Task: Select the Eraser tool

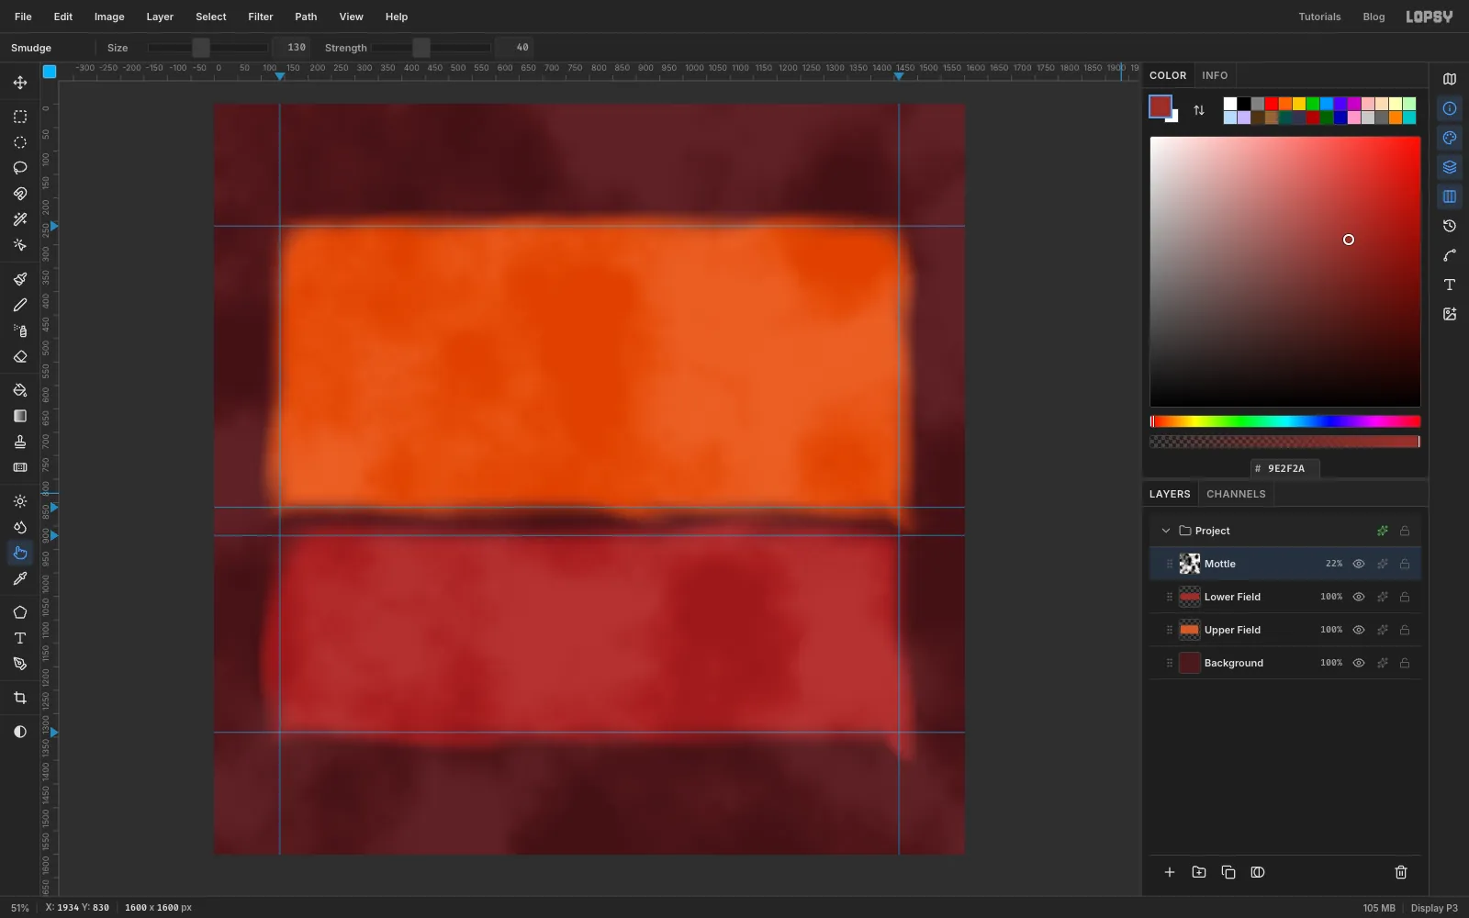Action: (20, 356)
